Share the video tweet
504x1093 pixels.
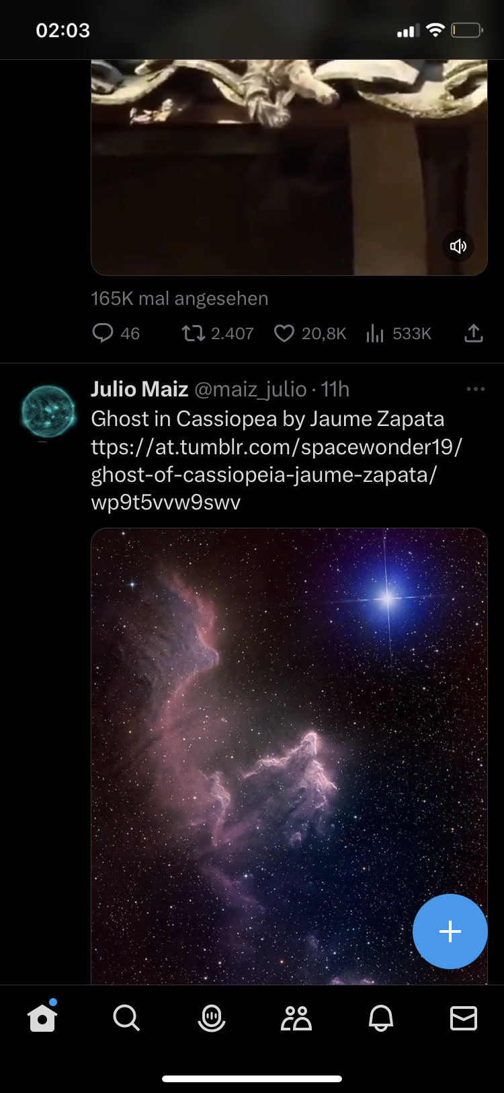click(x=473, y=333)
